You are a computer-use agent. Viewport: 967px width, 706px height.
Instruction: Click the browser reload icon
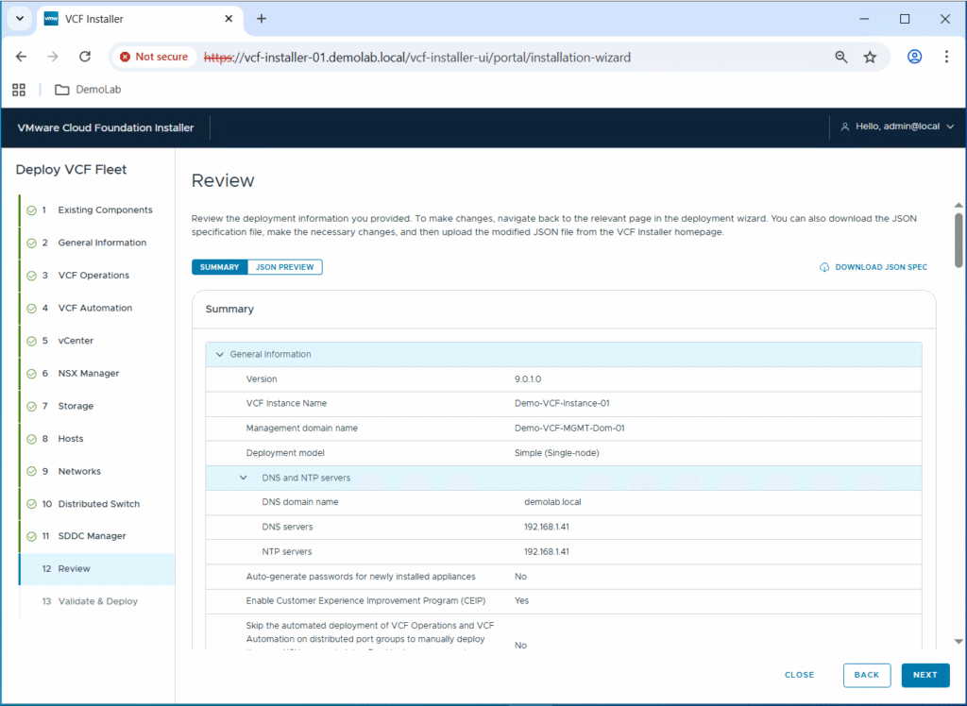click(85, 57)
